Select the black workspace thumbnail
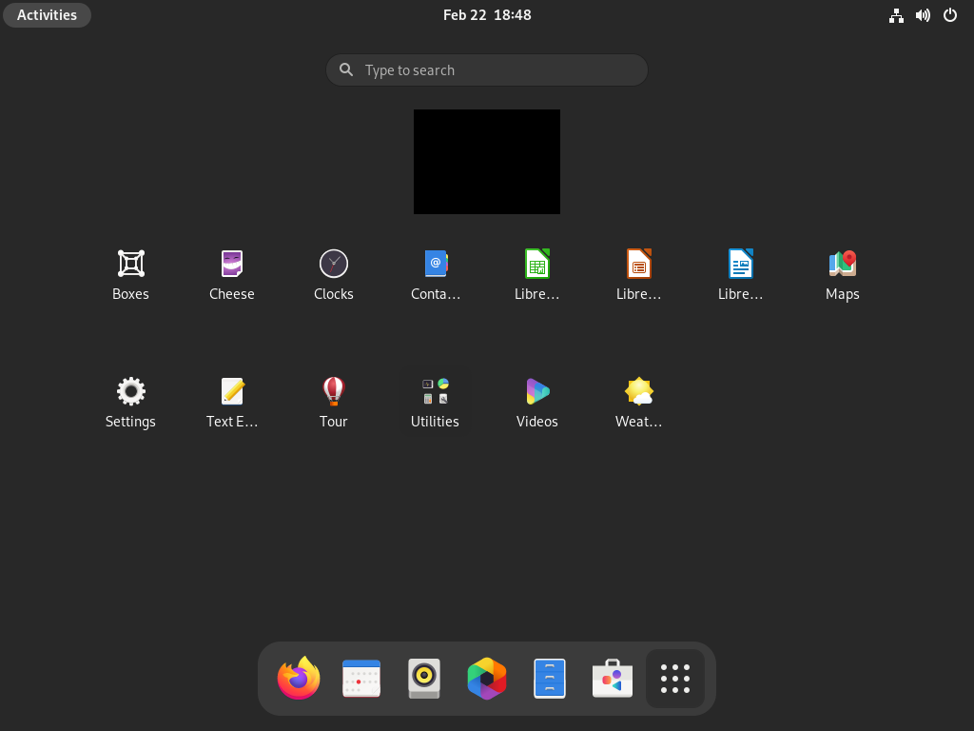This screenshot has height=731, width=974. click(x=487, y=162)
